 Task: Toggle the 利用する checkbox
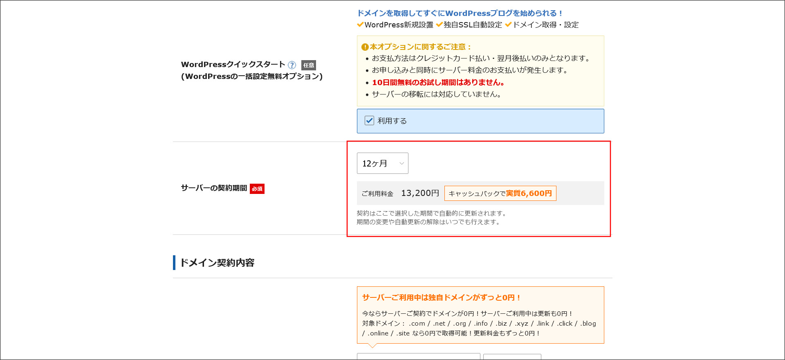pos(369,121)
